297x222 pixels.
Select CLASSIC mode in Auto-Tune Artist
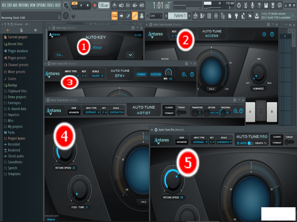point(169,108)
